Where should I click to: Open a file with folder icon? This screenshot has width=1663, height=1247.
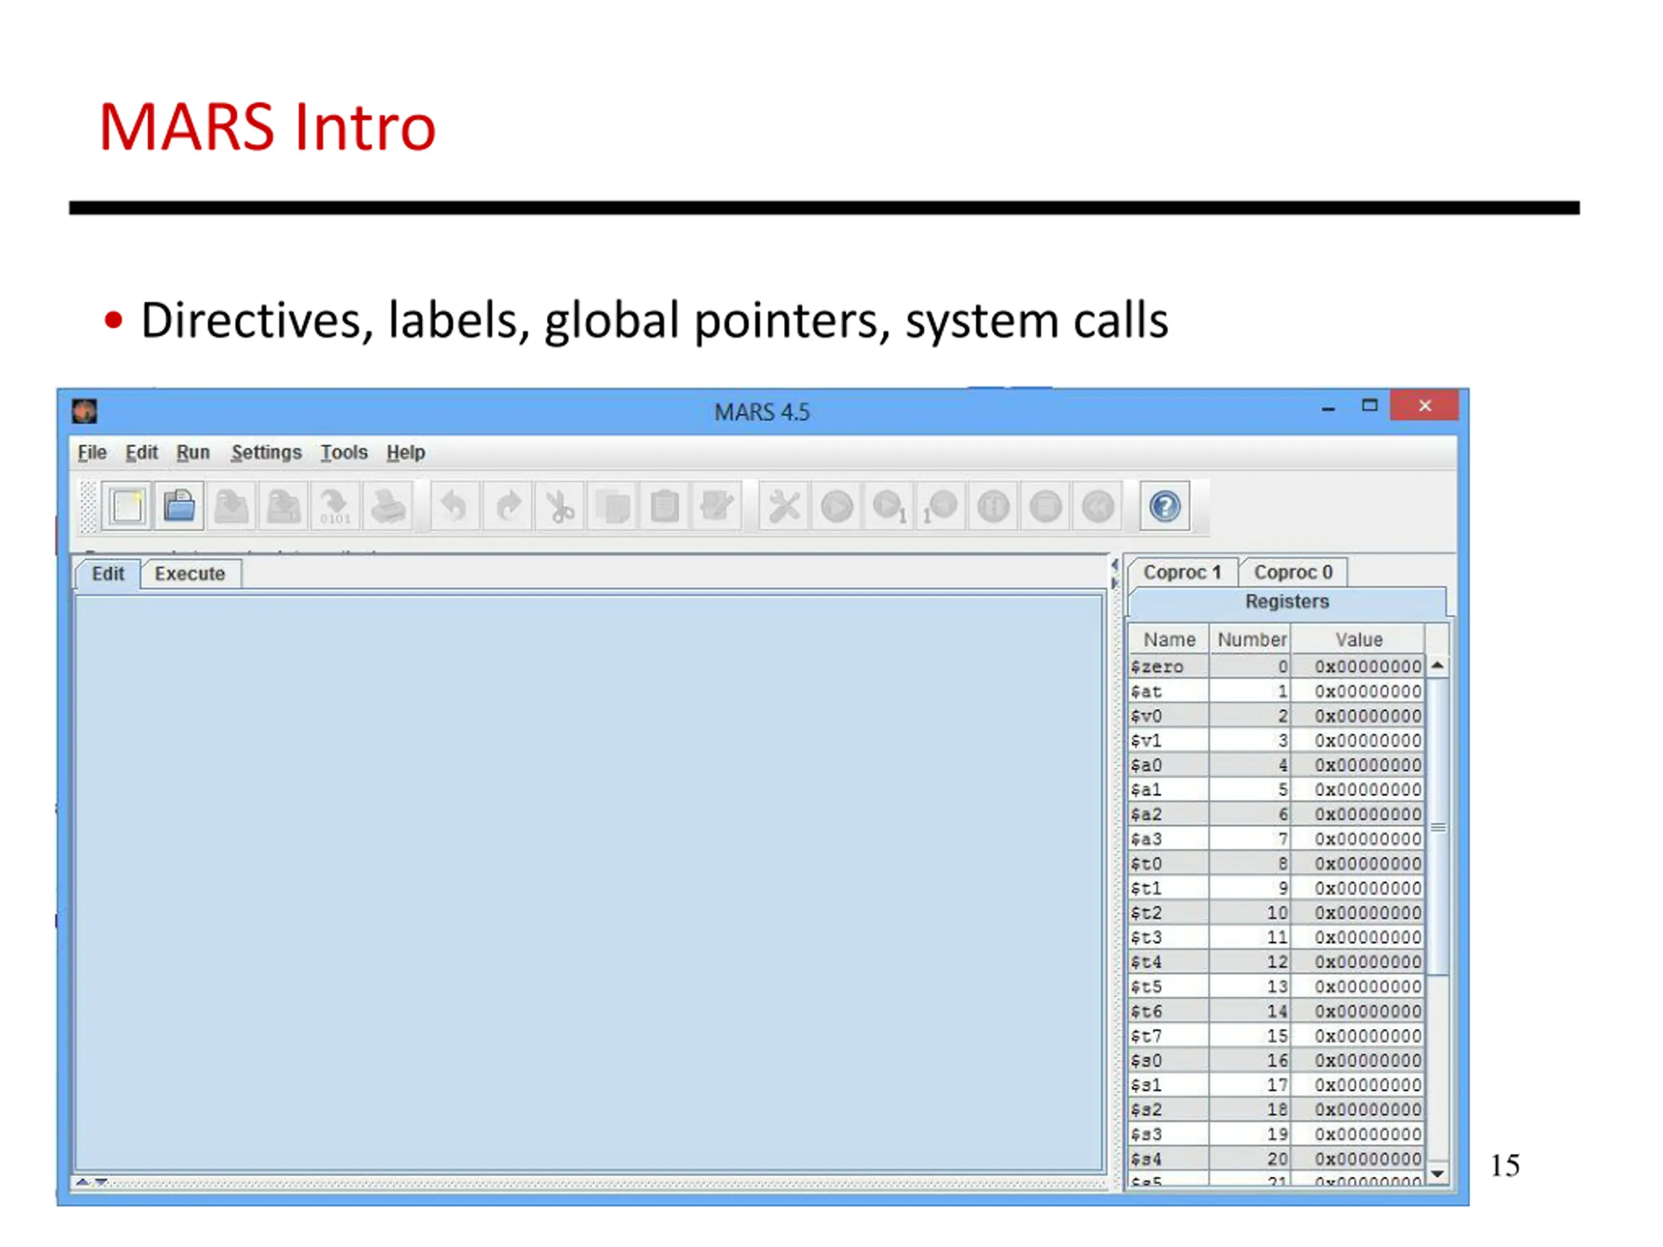click(179, 506)
